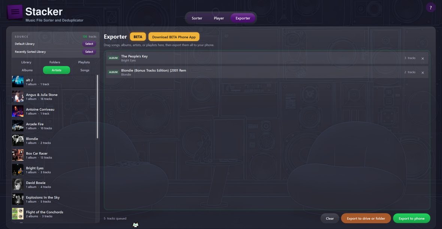Screen dimensions: 442x229
Task: Select the Arcade Fire artist thumbnail
Action: point(18,126)
